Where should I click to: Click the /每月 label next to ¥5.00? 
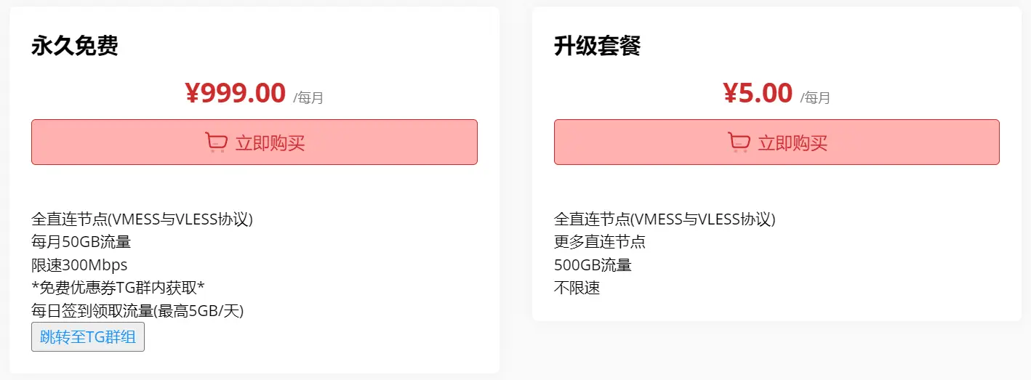coord(815,97)
